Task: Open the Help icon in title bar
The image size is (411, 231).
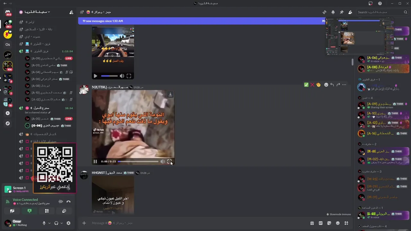Action: (x=380, y=4)
